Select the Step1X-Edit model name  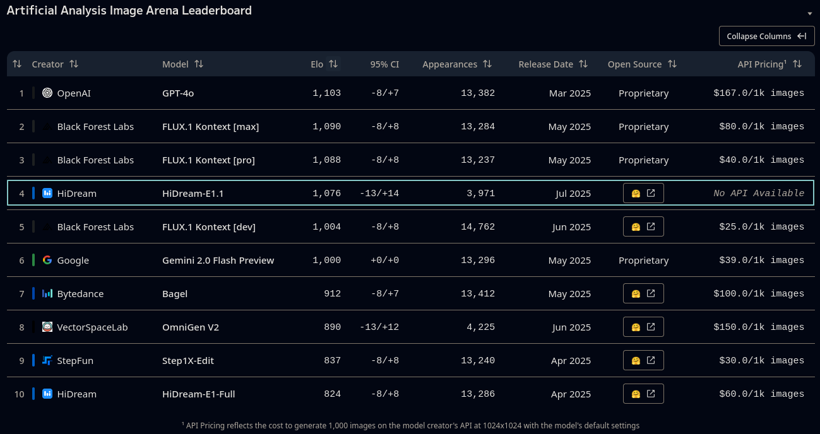coord(188,361)
